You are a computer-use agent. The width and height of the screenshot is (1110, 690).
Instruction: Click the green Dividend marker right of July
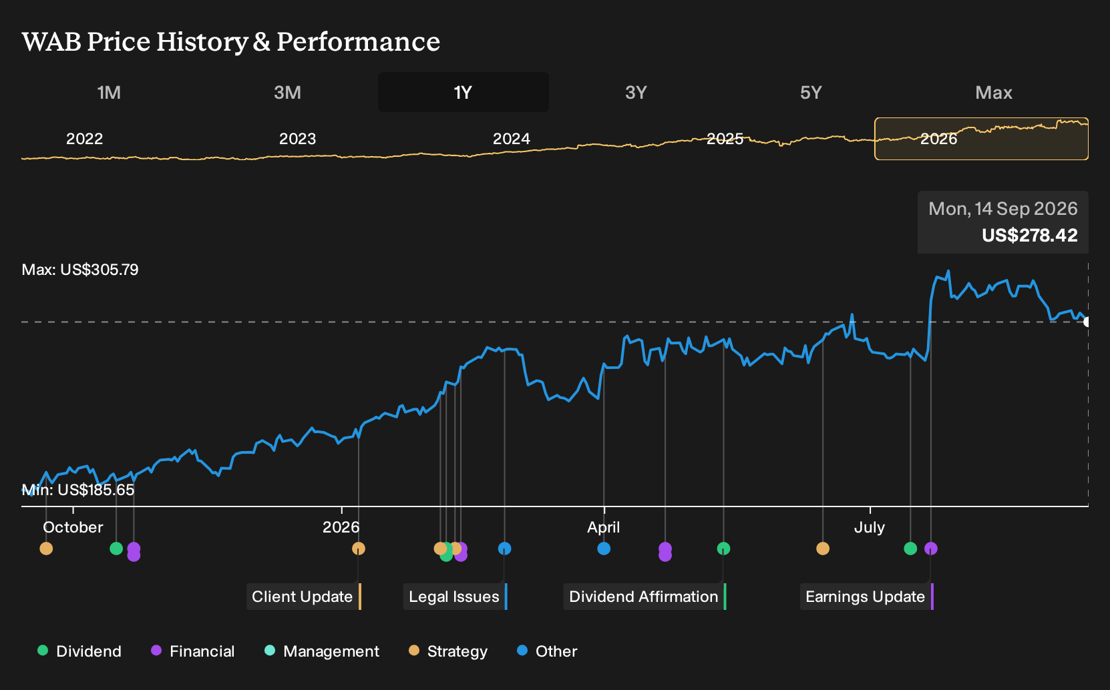pos(910,549)
